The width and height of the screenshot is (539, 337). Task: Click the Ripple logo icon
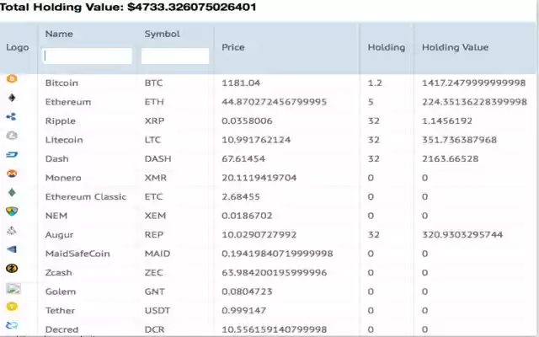coord(11,116)
